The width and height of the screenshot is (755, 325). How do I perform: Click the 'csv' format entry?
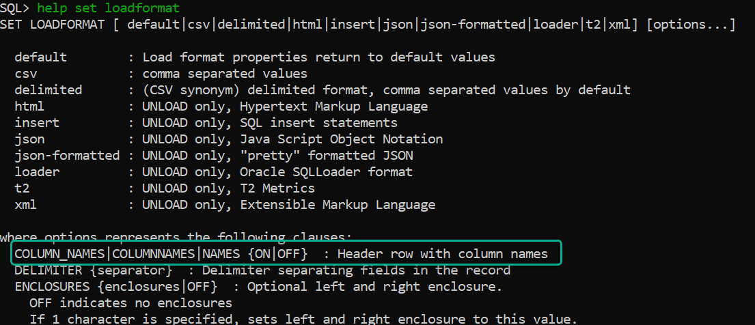point(161,74)
